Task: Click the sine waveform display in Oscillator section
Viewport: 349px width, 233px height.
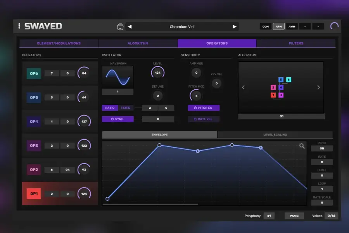Action: [x=117, y=76]
